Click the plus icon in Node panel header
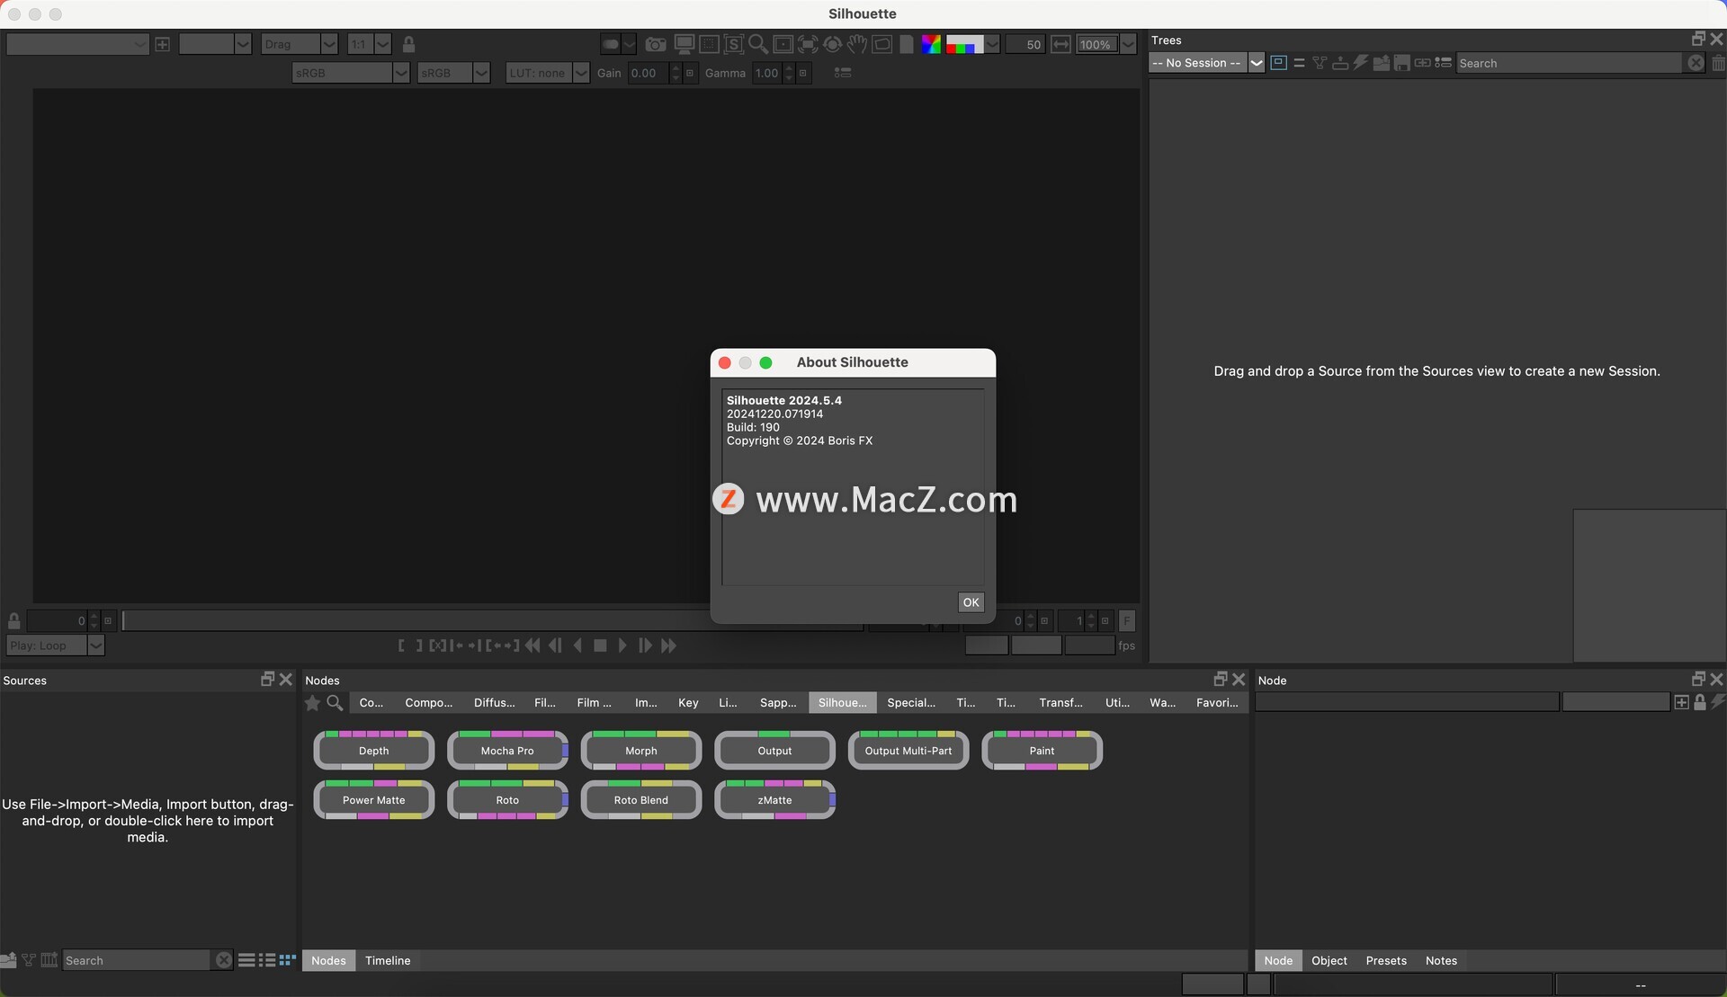Screen dimensions: 1727x997 (x=1681, y=702)
